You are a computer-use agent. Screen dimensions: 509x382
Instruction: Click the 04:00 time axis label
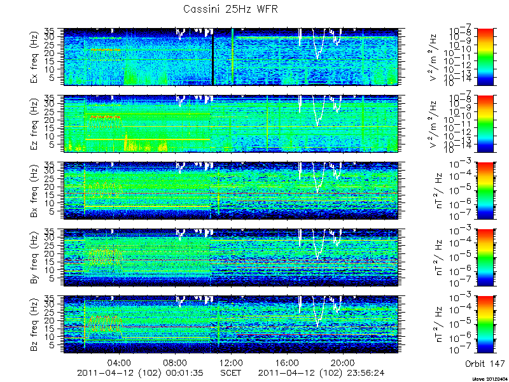point(120,362)
